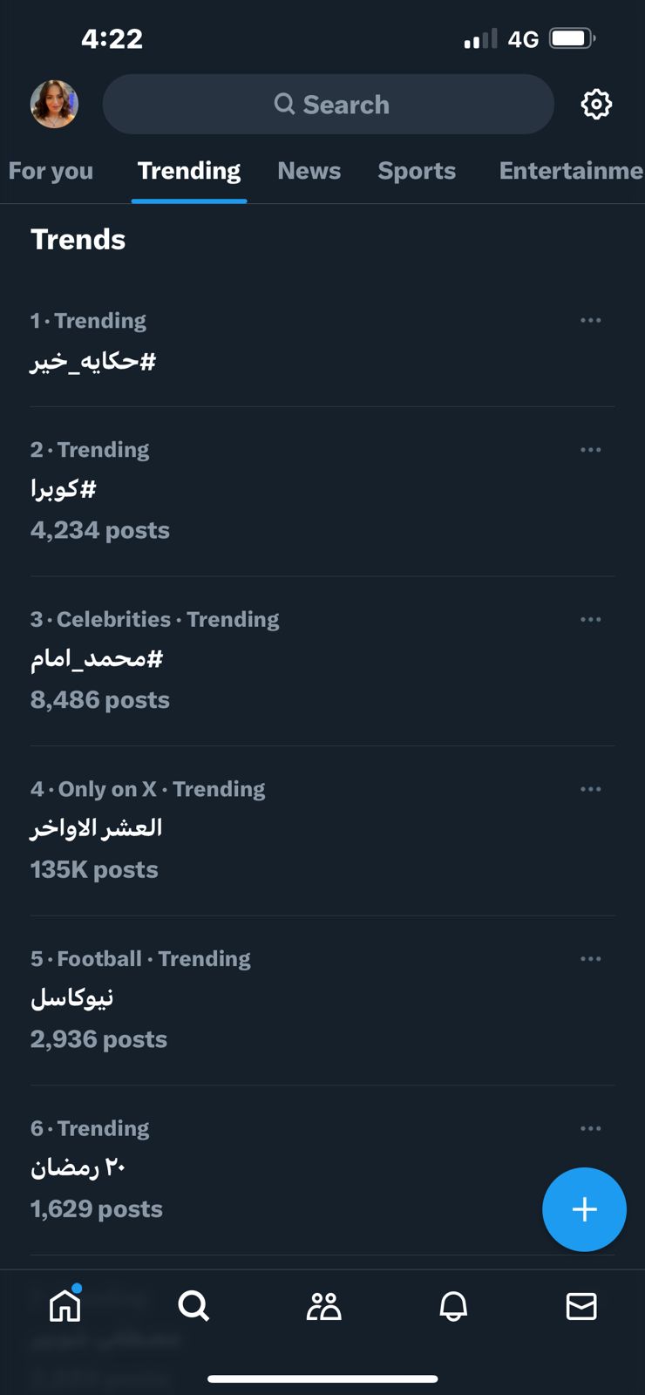Open more options for العشر الاواخر trend
645x1395 pixels.
click(590, 789)
